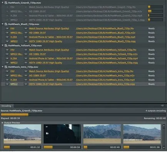Click the 'Remaining: 00:02:40' text
Image resolution: width=167 pixels, height=152 pixels.
point(155,118)
